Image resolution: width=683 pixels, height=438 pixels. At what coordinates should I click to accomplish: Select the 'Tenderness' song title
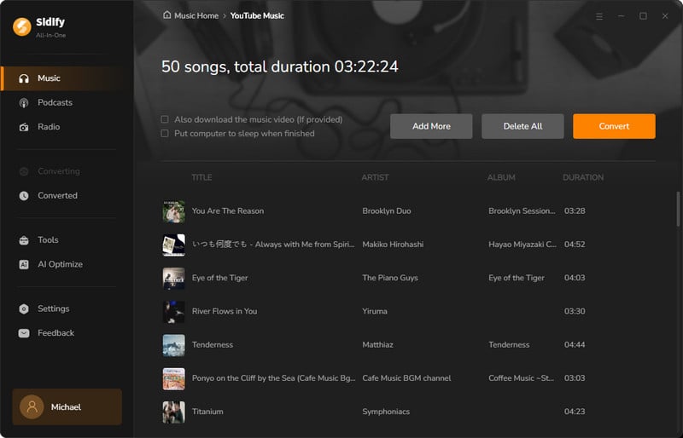pyautogui.click(x=213, y=345)
